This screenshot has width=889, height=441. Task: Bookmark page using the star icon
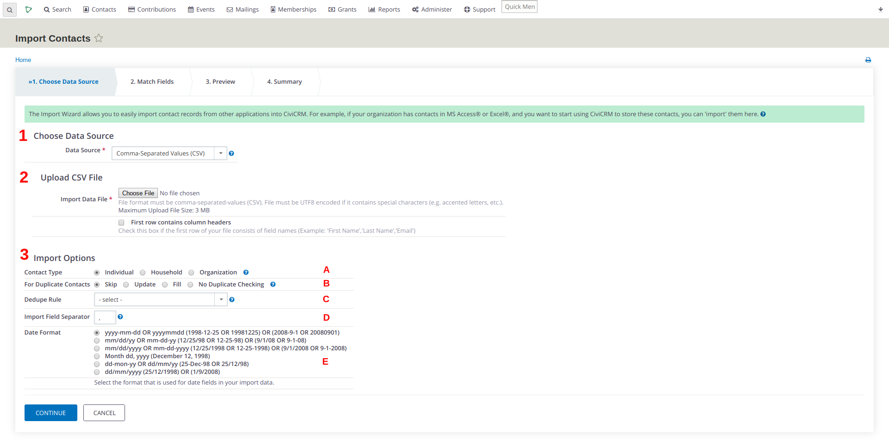(x=99, y=38)
